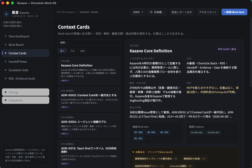Open Flow Dashboard in sidebar

(25, 36)
